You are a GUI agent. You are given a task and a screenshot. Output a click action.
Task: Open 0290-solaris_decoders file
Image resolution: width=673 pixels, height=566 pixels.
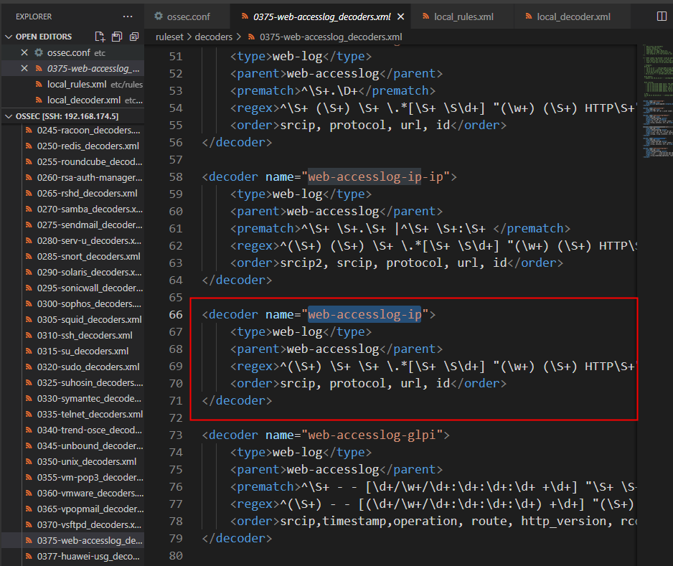[73, 272]
